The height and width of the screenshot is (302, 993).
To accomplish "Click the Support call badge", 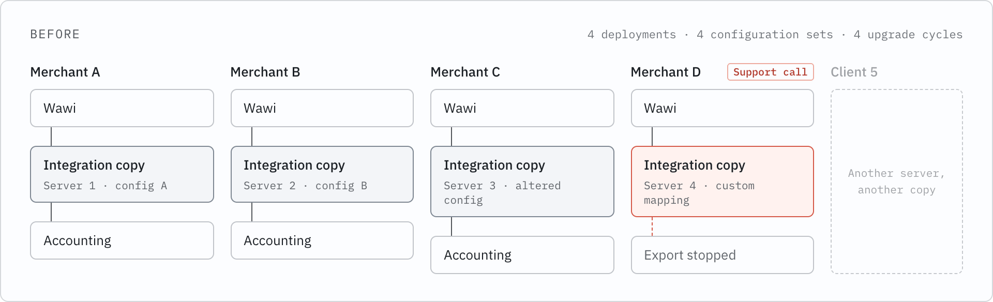I will (x=771, y=72).
